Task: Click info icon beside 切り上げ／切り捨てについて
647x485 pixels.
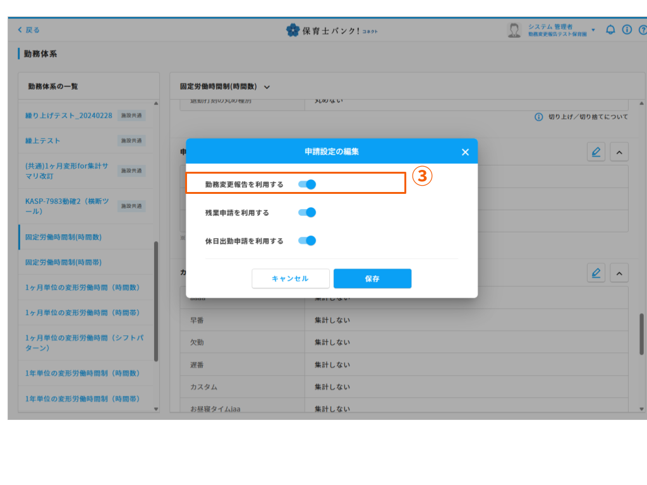Action: tap(539, 117)
